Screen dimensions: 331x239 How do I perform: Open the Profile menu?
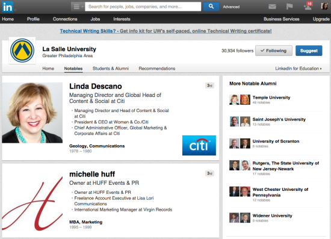pyautogui.click(x=33, y=19)
